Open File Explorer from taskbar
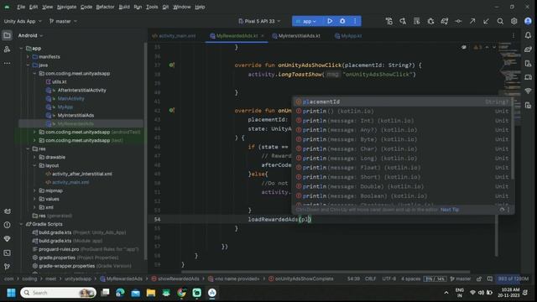The height and width of the screenshot is (302, 537). click(151, 293)
